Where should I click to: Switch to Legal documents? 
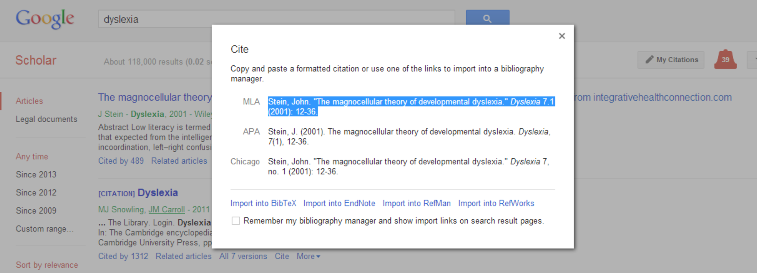[x=47, y=119]
